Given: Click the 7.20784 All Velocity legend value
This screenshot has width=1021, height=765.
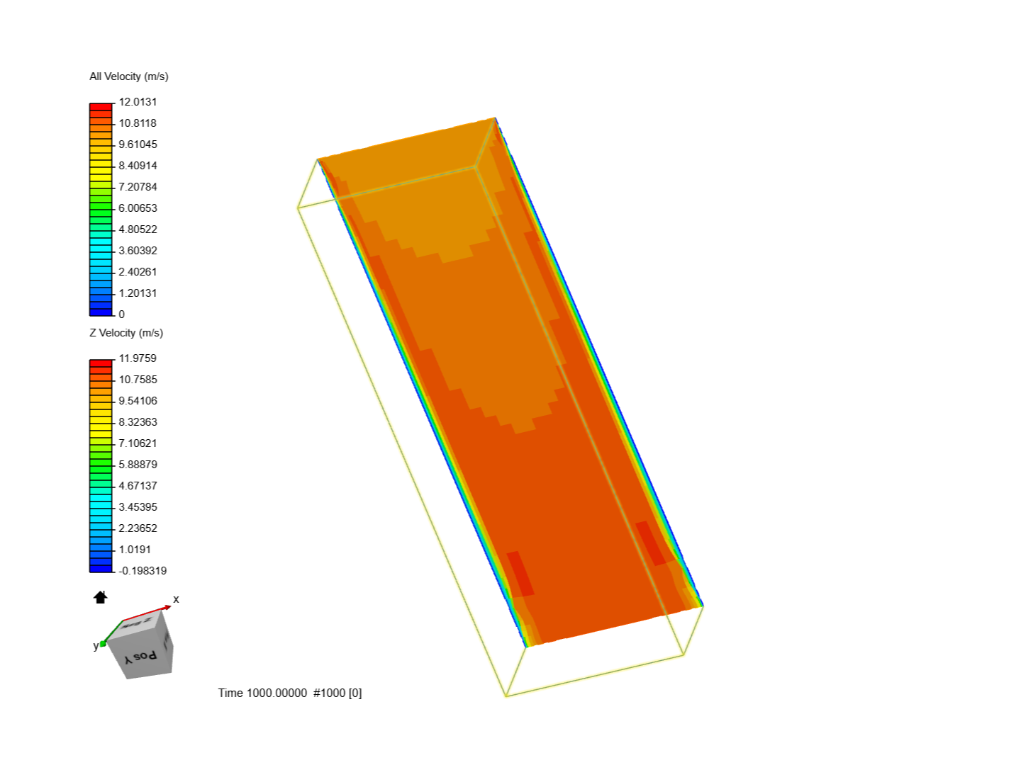Looking at the screenshot, I should [138, 187].
